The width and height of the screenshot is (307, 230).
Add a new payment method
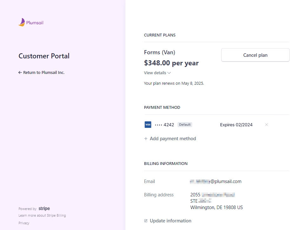[x=170, y=139]
